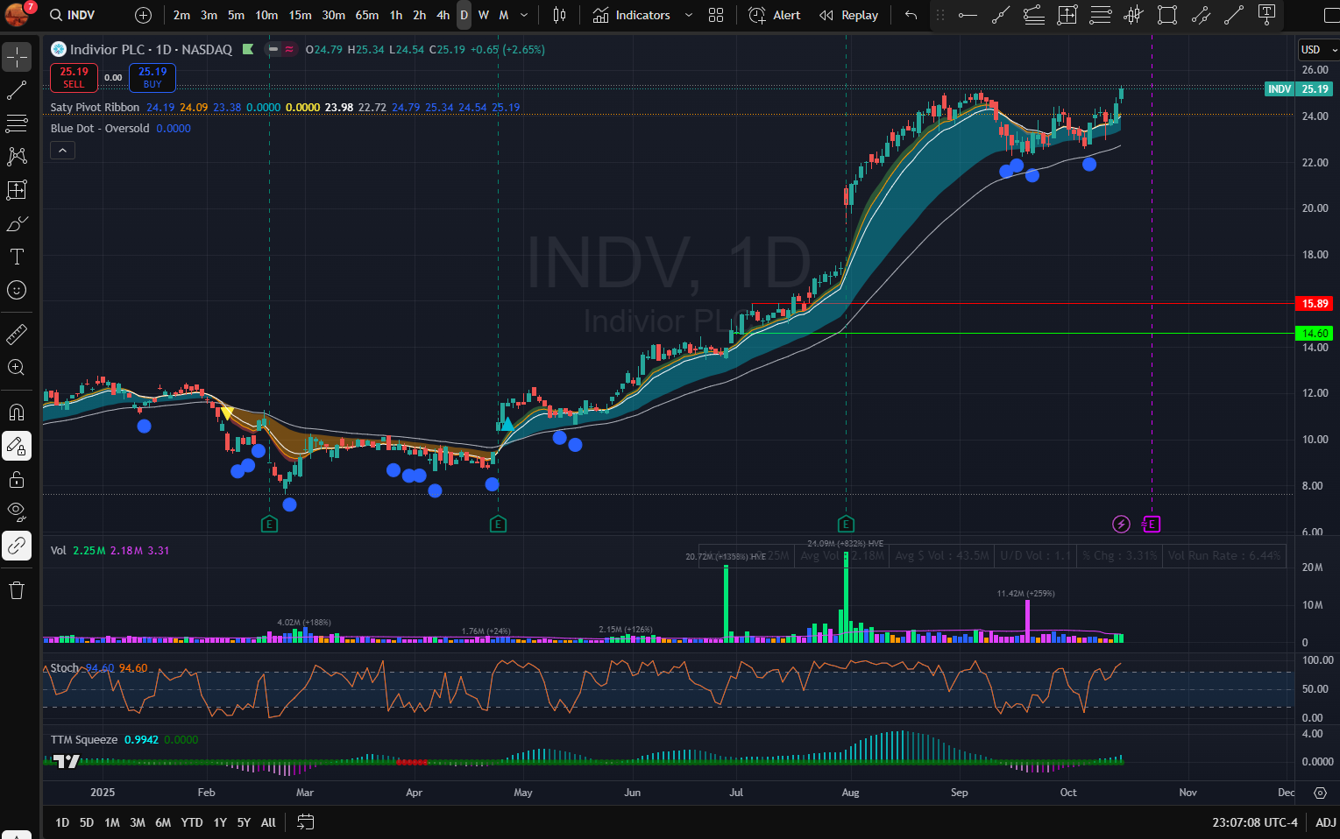Image resolution: width=1340 pixels, height=839 pixels.
Task: Click the 25.19 SELL button
Action: pyautogui.click(x=74, y=78)
